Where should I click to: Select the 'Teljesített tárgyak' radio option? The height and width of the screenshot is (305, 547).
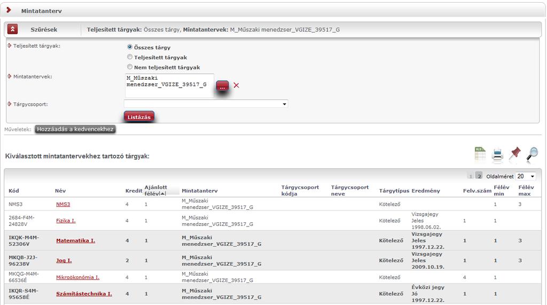pyautogui.click(x=130, y=57)
